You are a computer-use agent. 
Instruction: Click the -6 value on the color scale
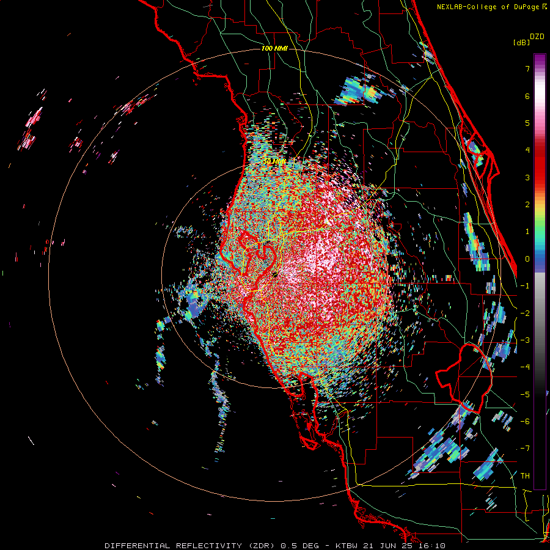(525, 422)
